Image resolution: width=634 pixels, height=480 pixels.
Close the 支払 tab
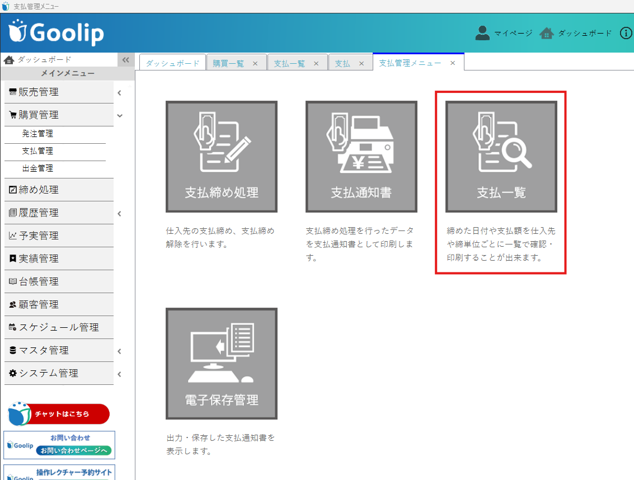tap(361, 63)
